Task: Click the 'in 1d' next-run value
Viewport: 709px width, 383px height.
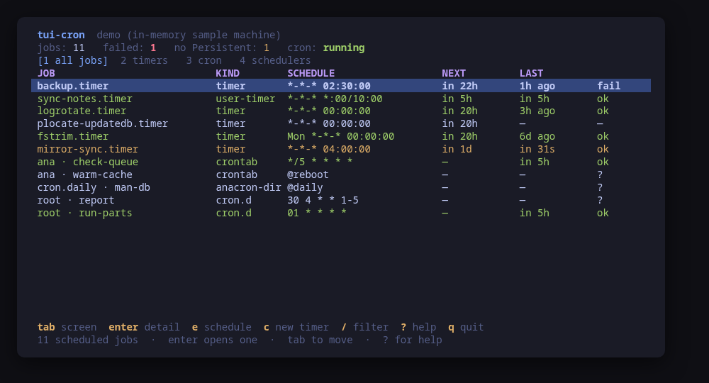Action: click(457, 149)
